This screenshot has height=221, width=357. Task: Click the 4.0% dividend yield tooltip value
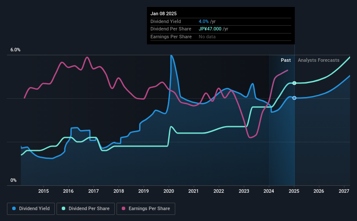coord(204,21)
